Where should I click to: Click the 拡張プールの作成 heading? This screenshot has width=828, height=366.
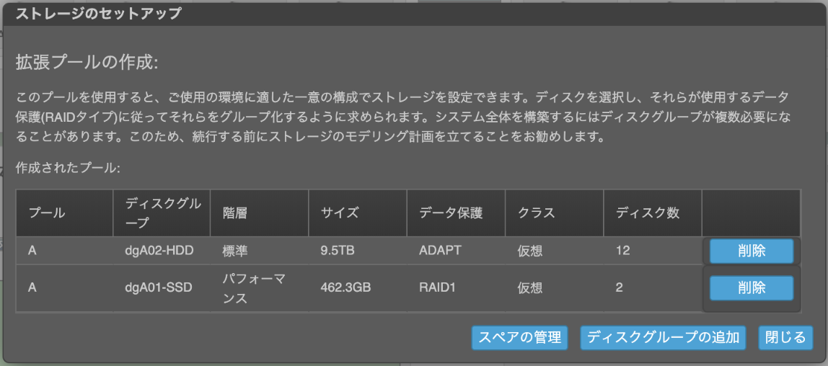(x=87, y=63)
